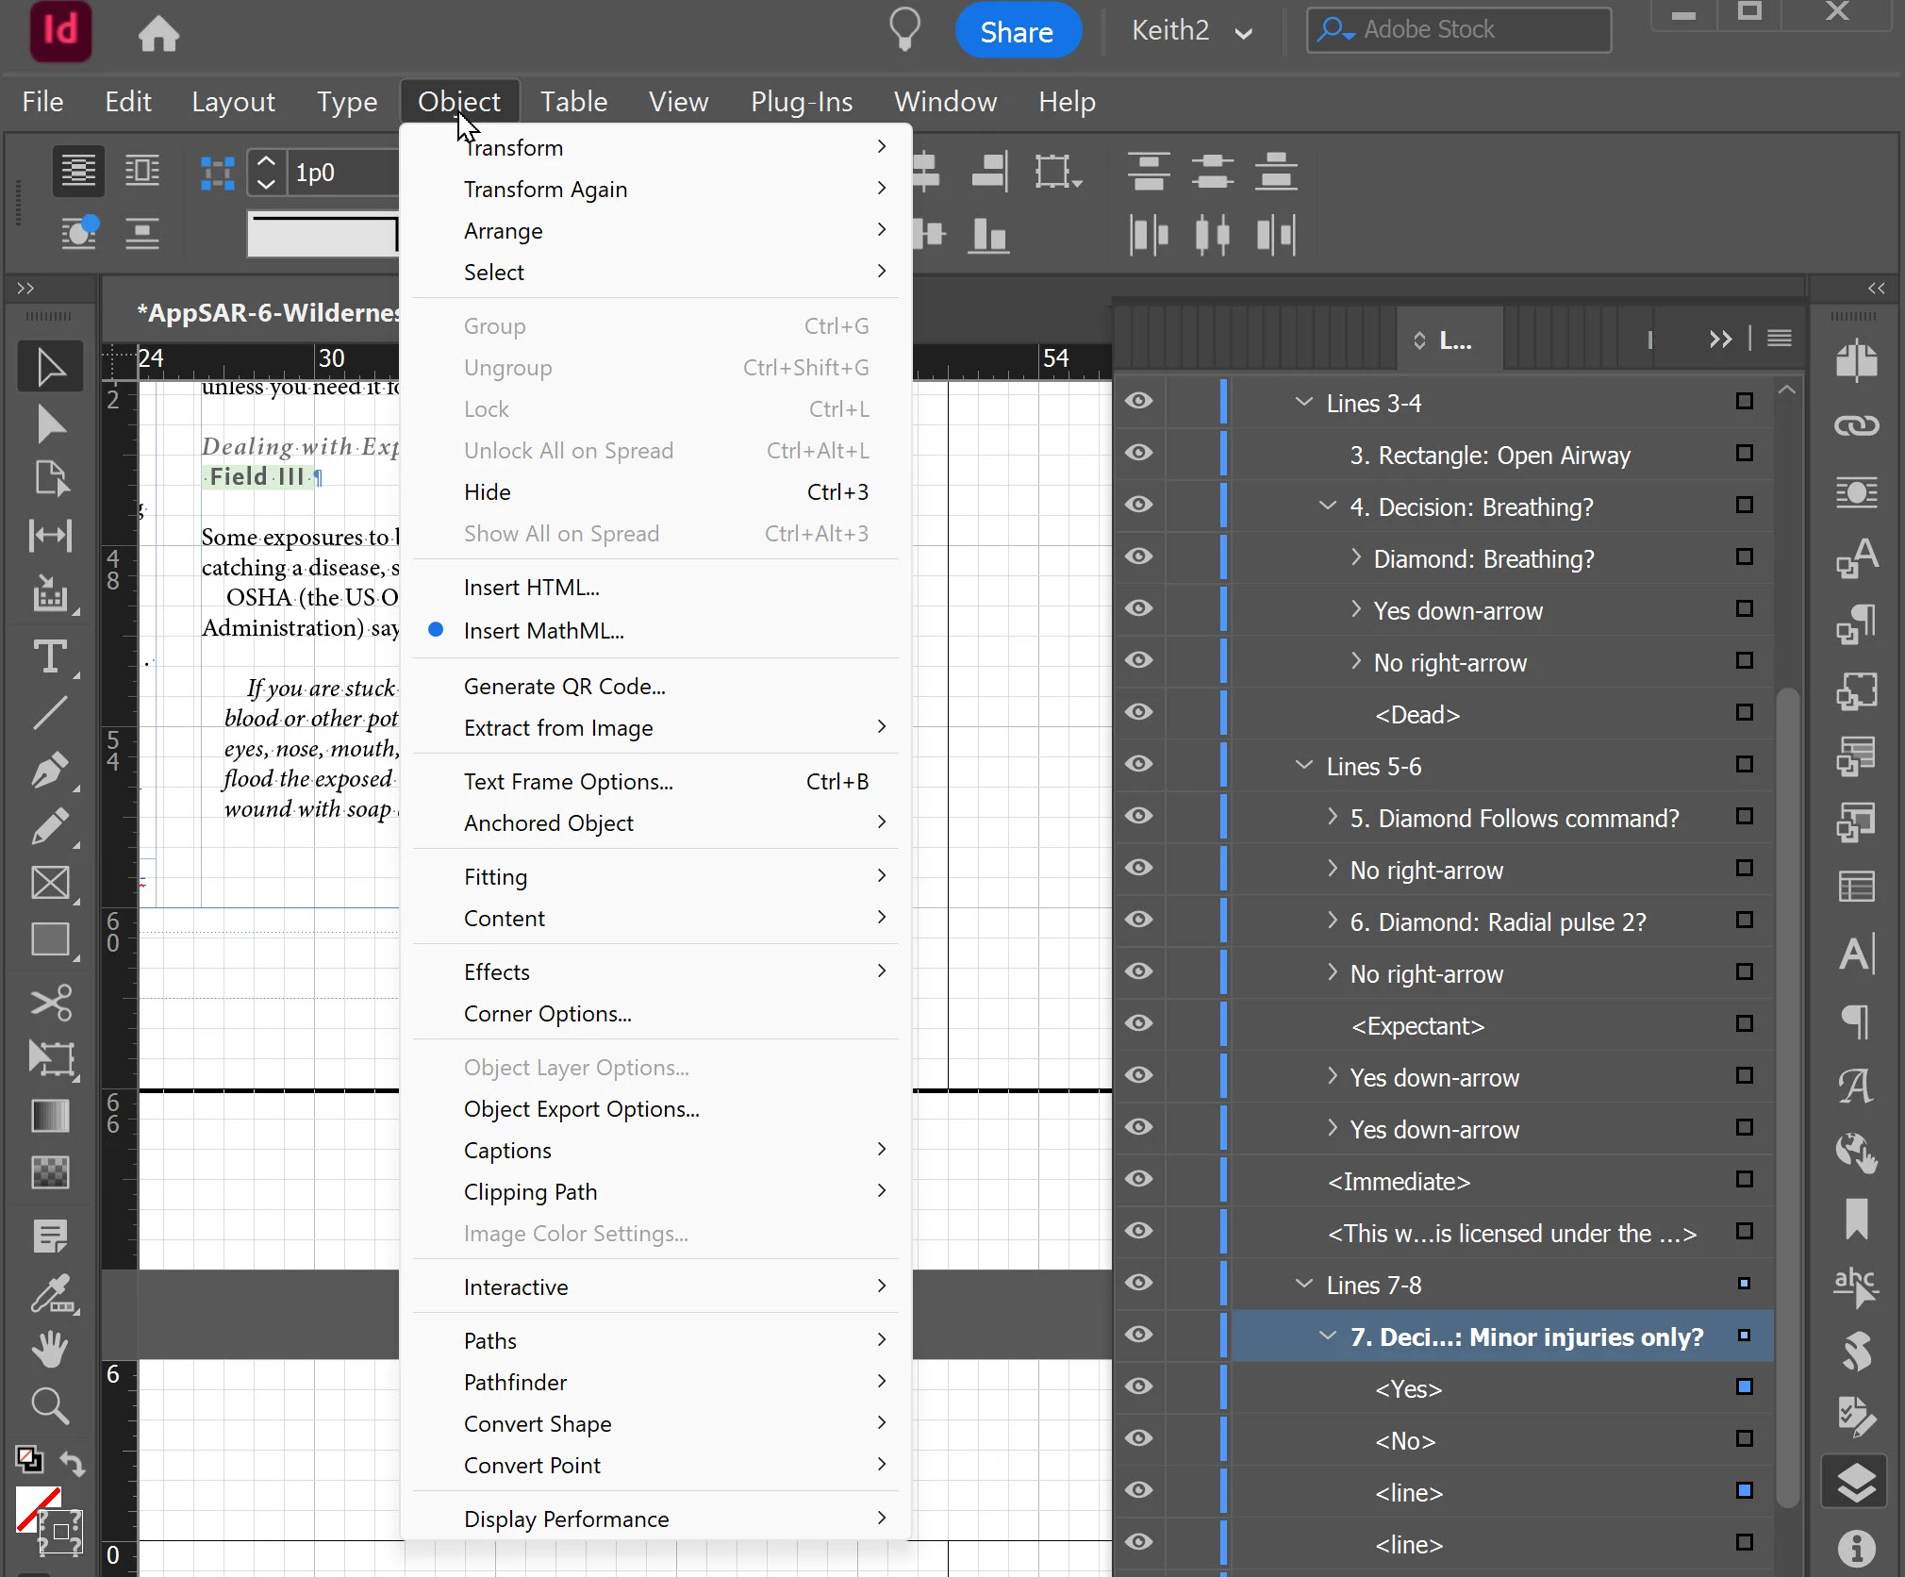The height and width of the screenshot is (1577, 1905).
Task: Click the blue Share button
Action: [x=1017, y=31]
